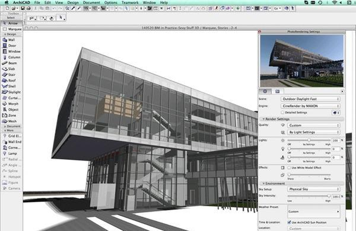
Task: Open the Options menu
Action: pos(111,2)
